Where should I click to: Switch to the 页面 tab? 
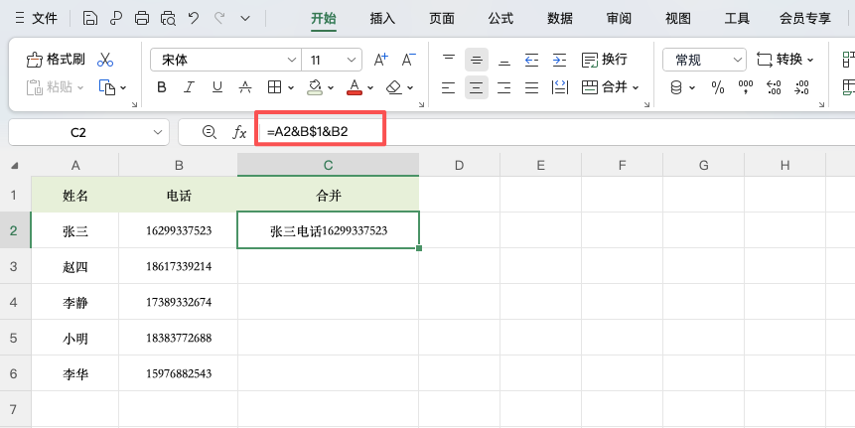442,19
